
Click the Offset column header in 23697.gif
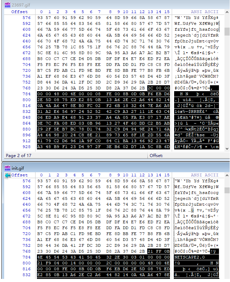[19, 12]
